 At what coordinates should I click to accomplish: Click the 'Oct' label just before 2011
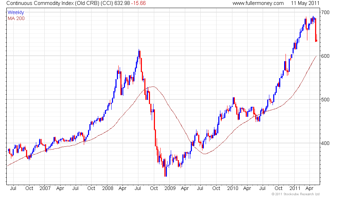coord(278,189)
